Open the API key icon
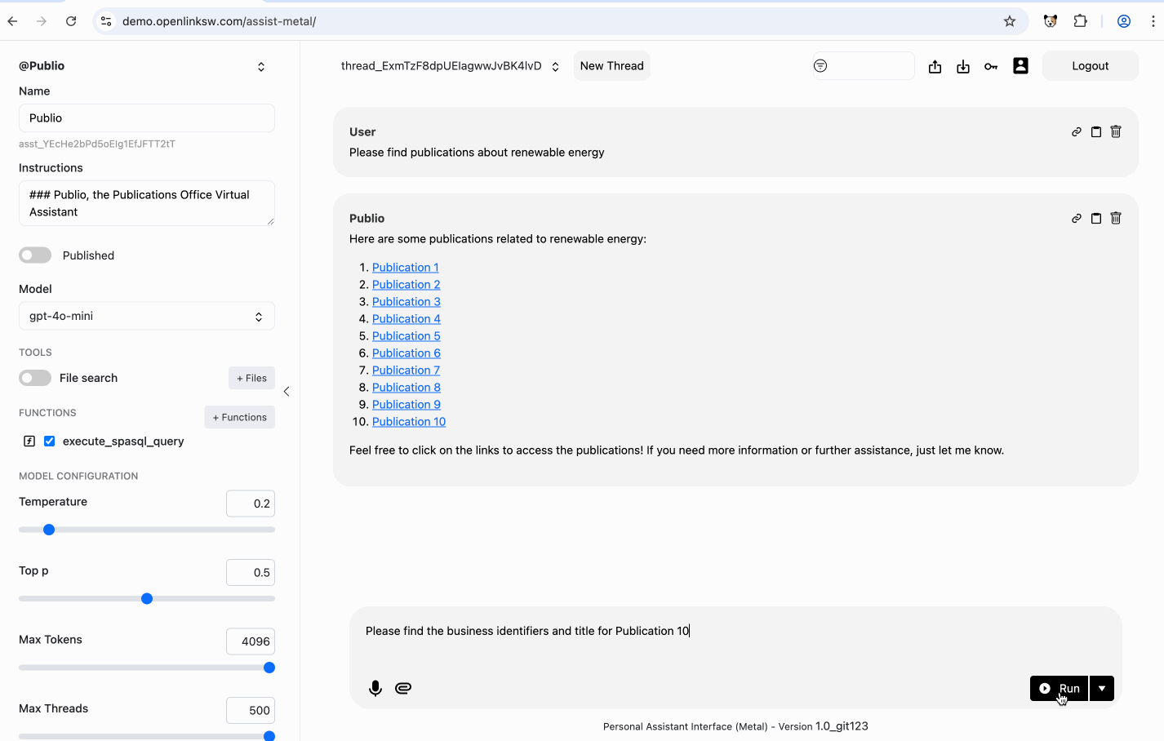This screenshot has height=741, width=1164. tap(991, 67)
